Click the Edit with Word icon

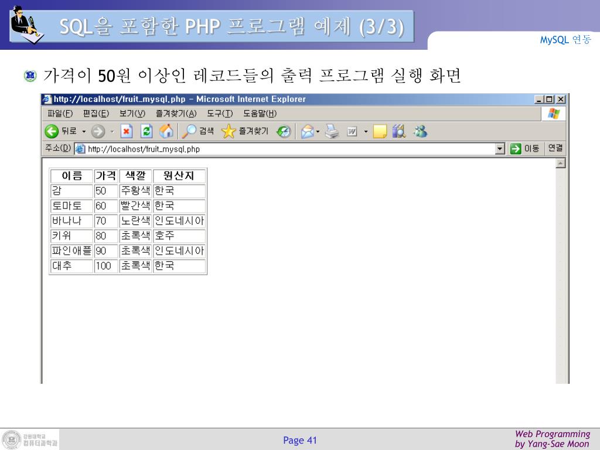tap(352, 132)
